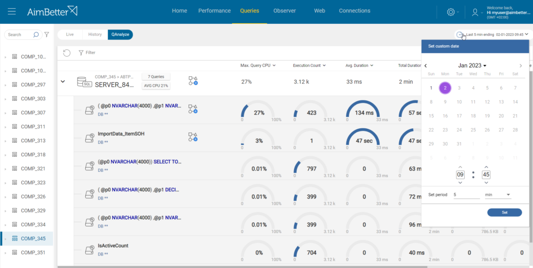
Task: Click the Set button
Action: (x=504, y=212)
